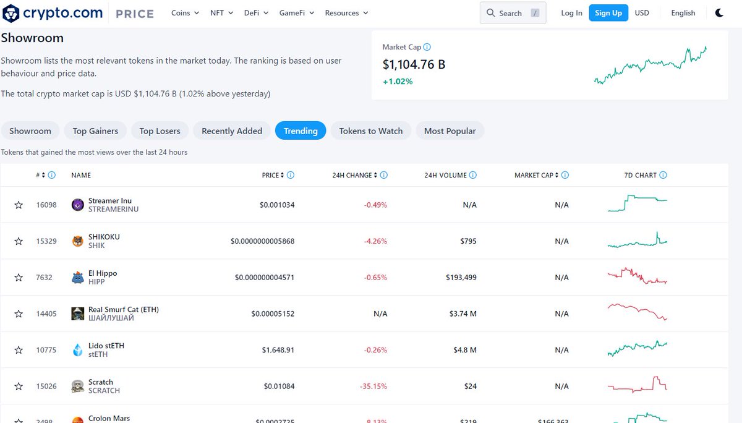742x423 pixels.
Task: Toggle dark mode with the moon icon
Action: tap(719, 12)
